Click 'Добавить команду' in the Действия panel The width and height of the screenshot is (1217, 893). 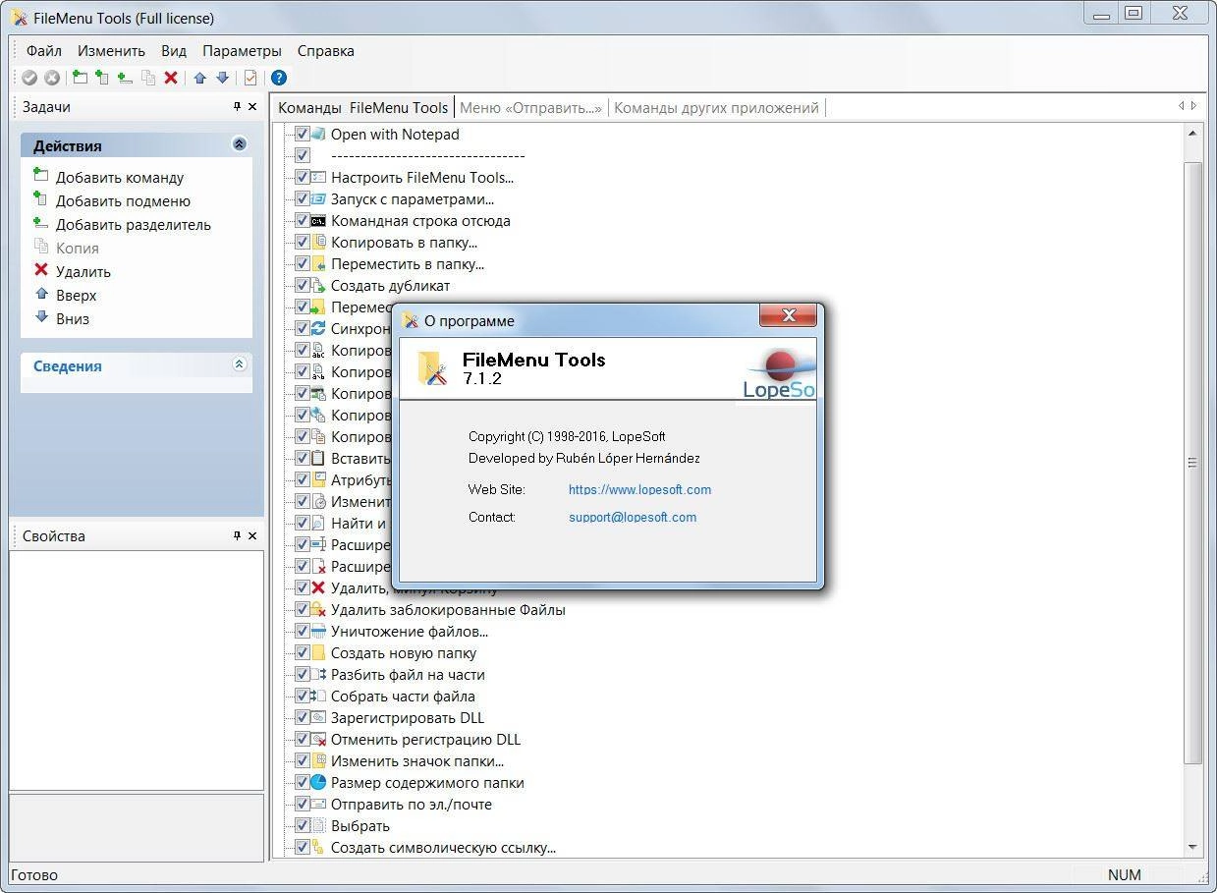coord(120,178)
